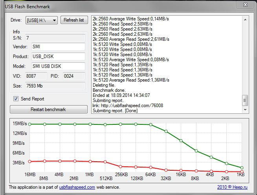The image size is (257, 195).
Task: Click the log line 'Benchmark done.'
Action: tap(109, 90)
